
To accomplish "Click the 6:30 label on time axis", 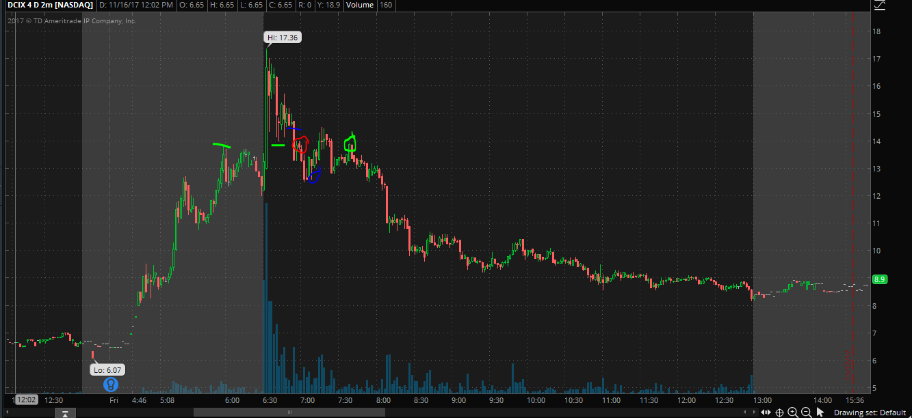I will coord(269,400).
